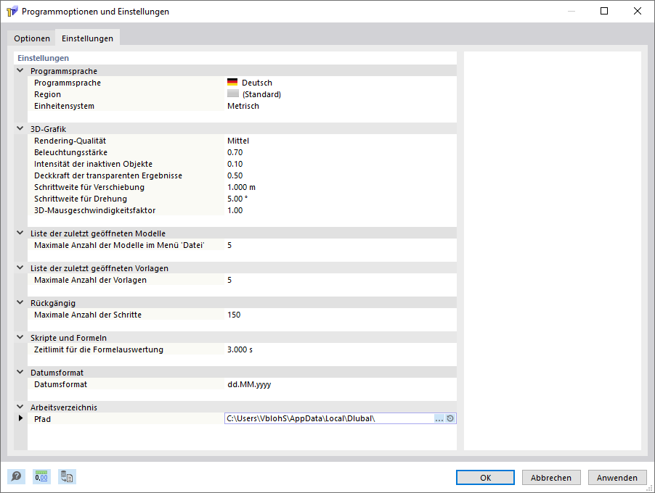The width and height of the screenshot is (655, 493).
Task: Click the browse (...) button for Pfad
Action: (439, 418)
